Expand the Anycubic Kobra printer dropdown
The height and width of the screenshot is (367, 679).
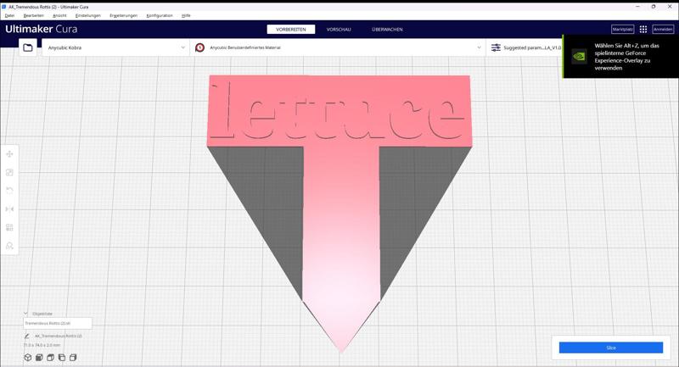[115, 47]
